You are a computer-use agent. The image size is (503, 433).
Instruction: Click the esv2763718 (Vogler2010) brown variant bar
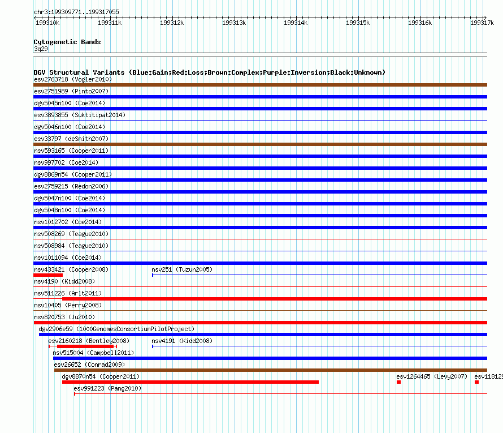(x=260, y=85)
